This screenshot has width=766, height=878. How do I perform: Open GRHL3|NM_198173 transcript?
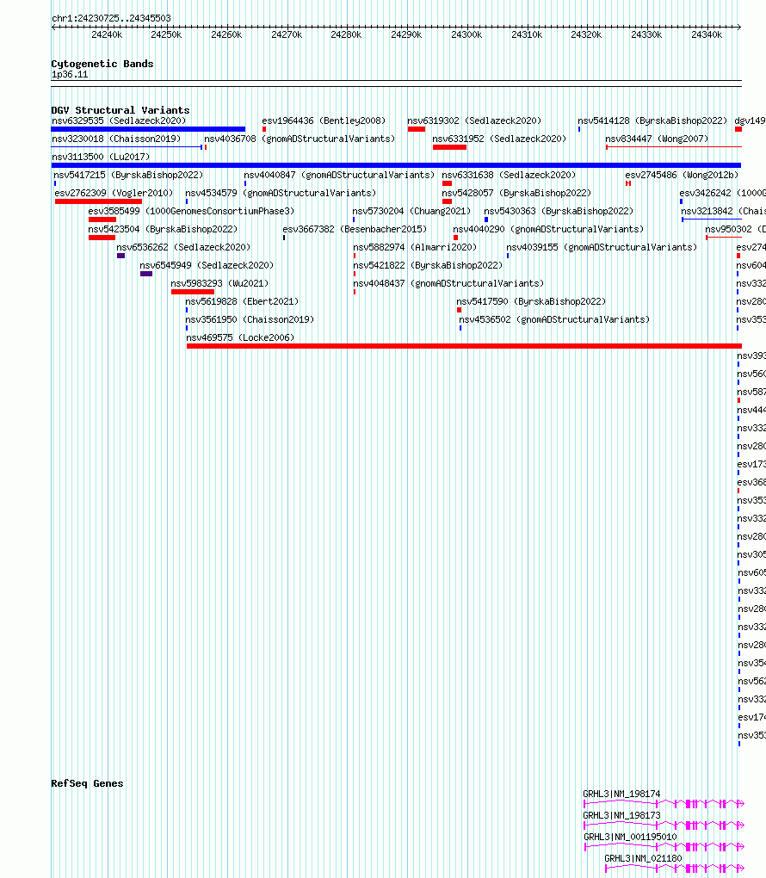[621, 815]
